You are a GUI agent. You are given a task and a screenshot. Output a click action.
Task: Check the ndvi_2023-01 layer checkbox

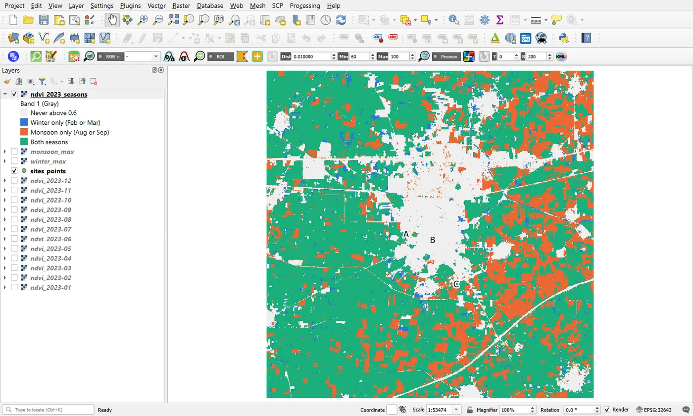(14, 287)
